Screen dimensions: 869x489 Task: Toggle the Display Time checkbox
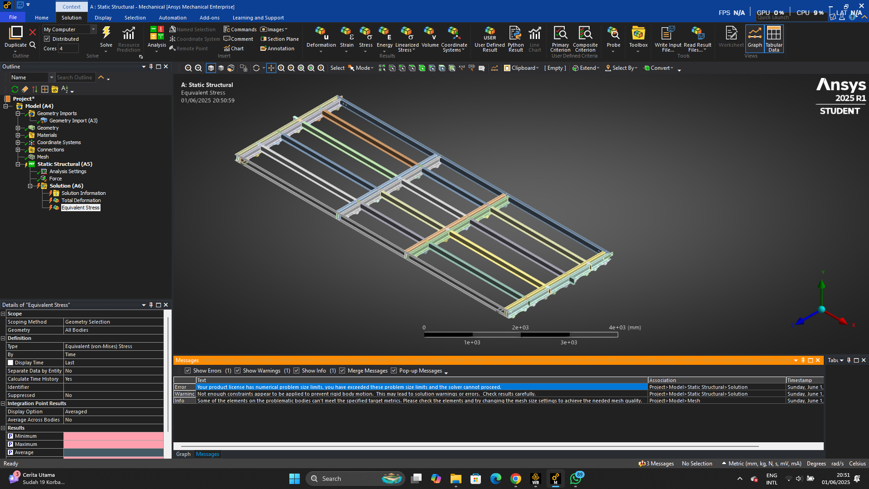coord(10,363)
